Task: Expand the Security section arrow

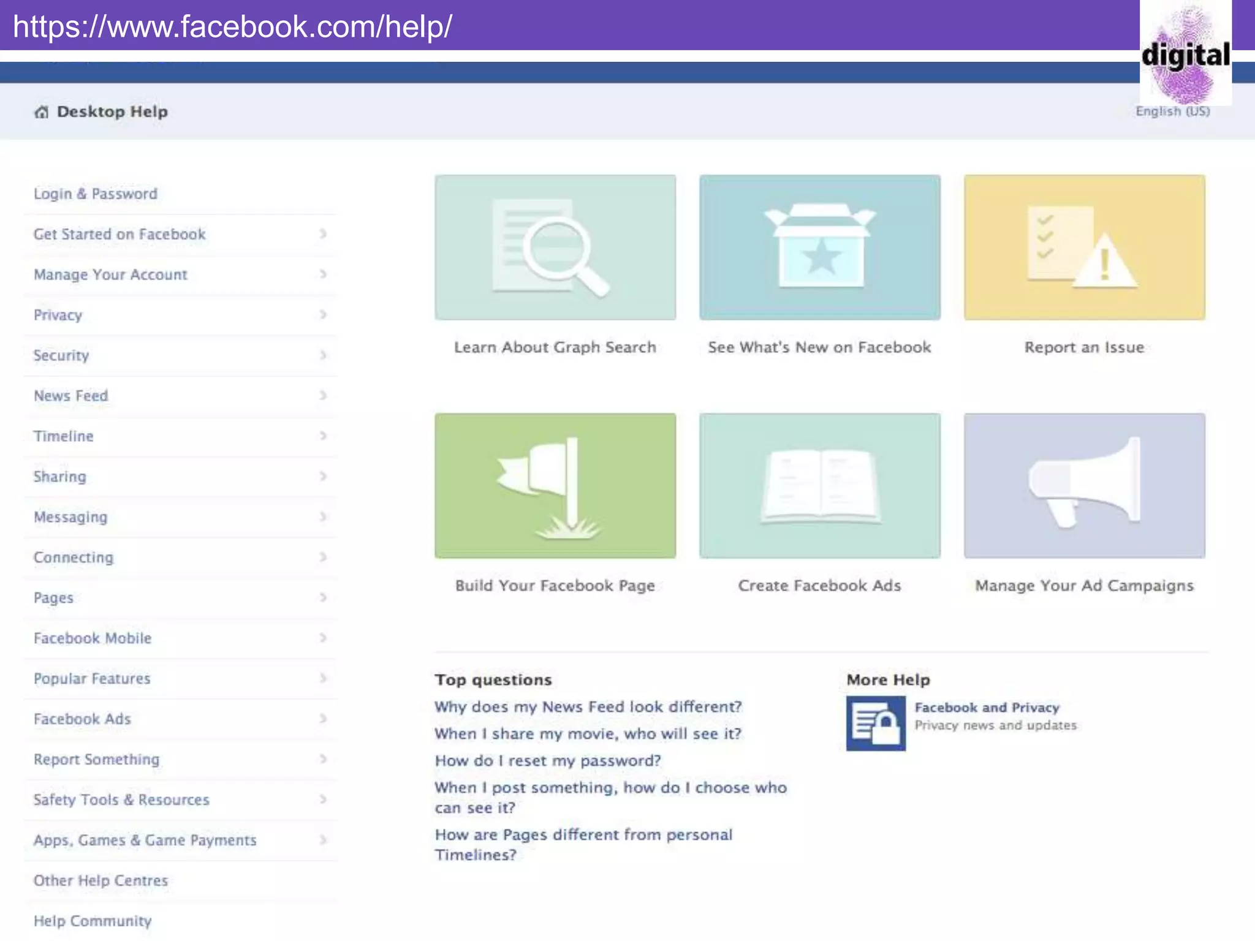Action: (x=323, y=355)
